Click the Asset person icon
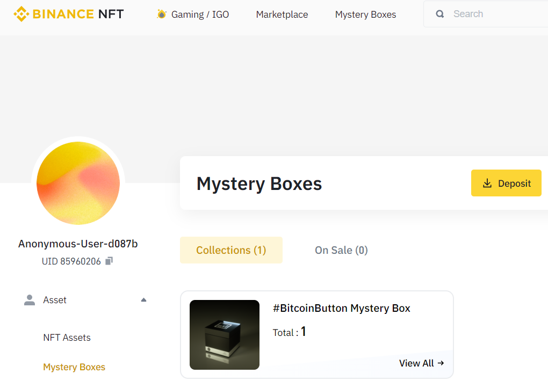 tap(30, 300)
